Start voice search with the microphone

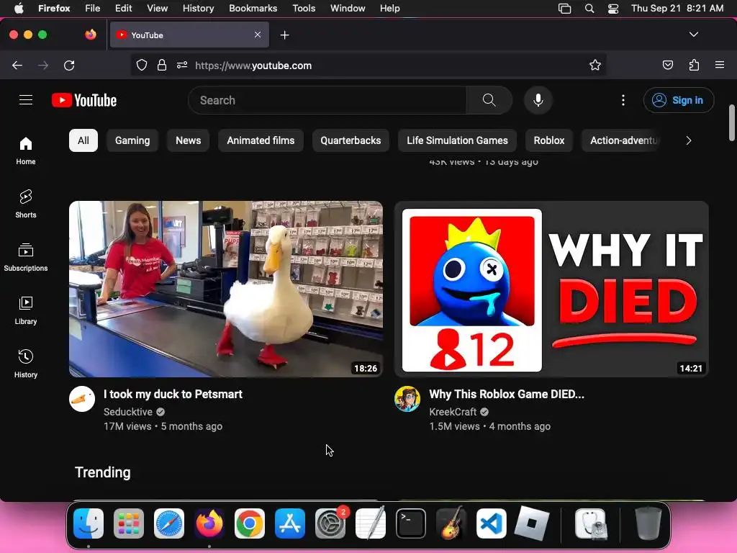tap(538, 100)
